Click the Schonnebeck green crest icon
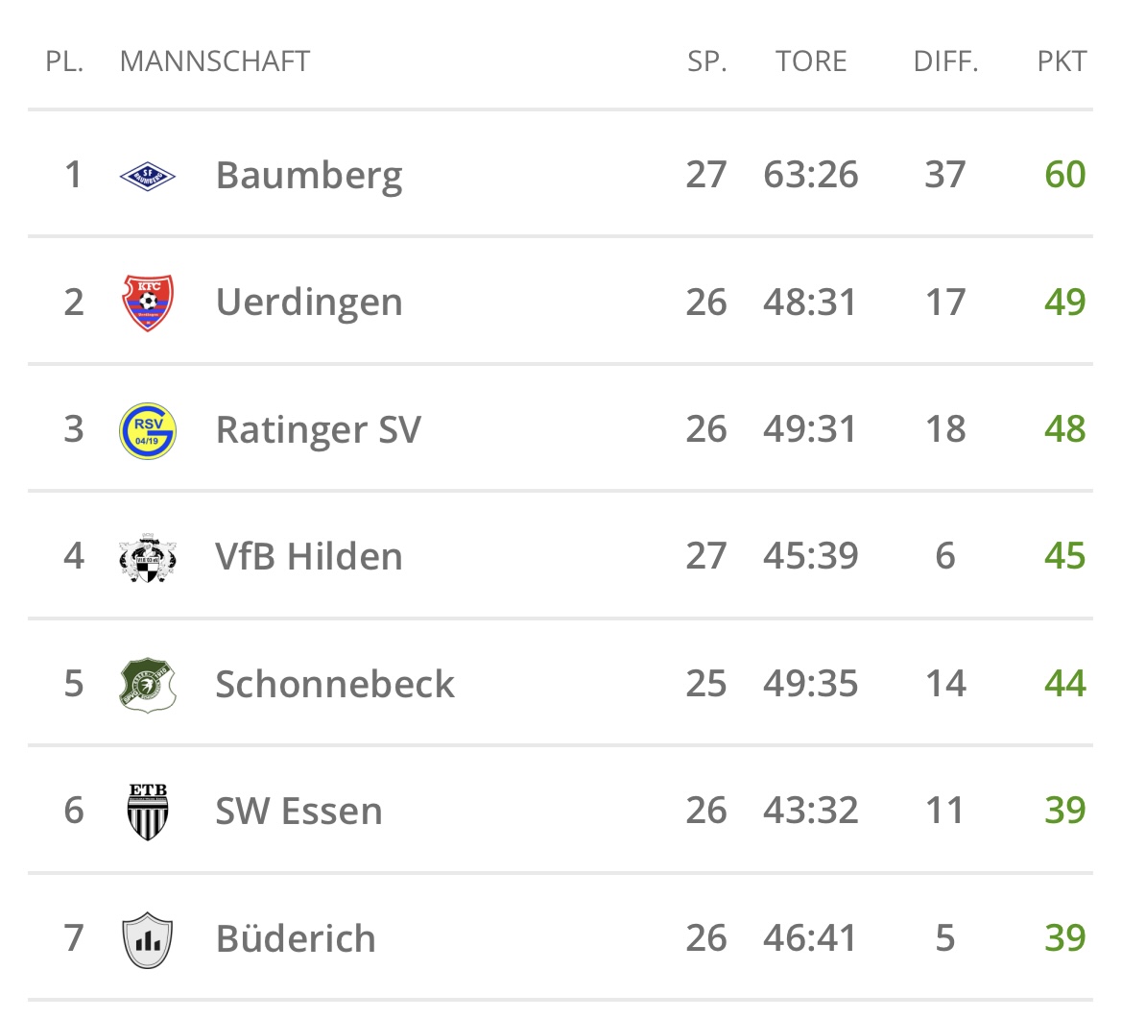 148,685
